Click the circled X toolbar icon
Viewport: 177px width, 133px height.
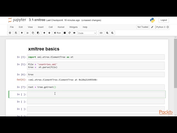[10, 33]
